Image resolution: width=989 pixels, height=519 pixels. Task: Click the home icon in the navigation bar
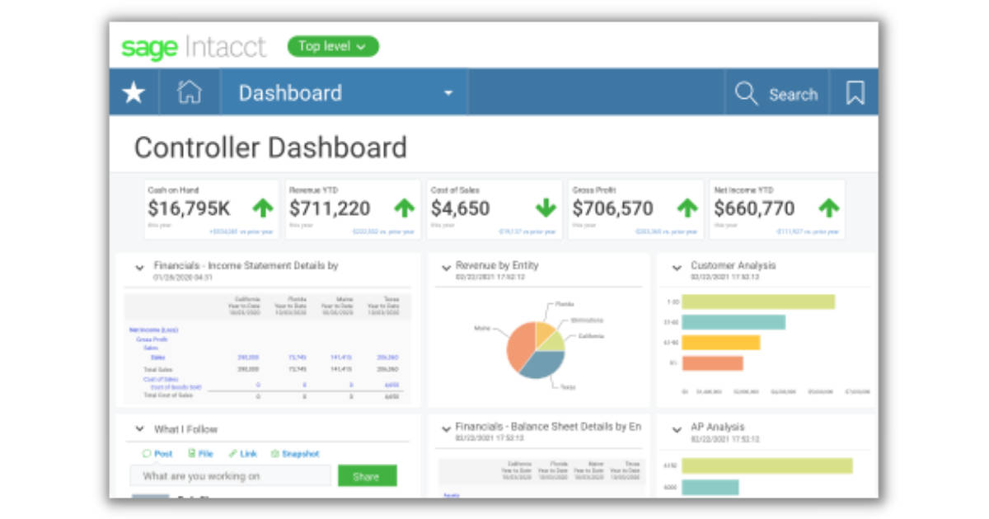(189, 92)
